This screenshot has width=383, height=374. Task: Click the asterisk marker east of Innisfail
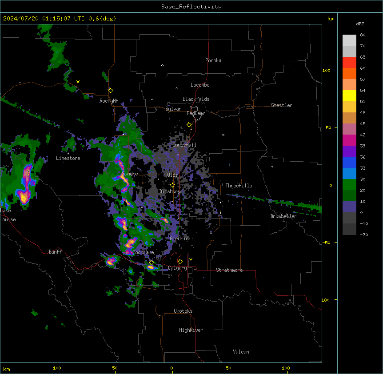pos(223,135)
